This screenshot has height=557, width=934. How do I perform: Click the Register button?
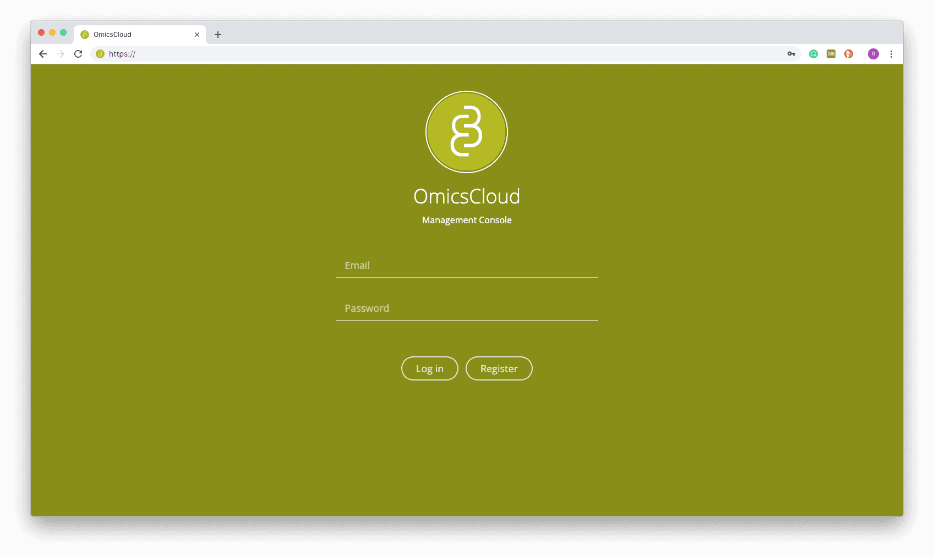click(x=499, y=368)
